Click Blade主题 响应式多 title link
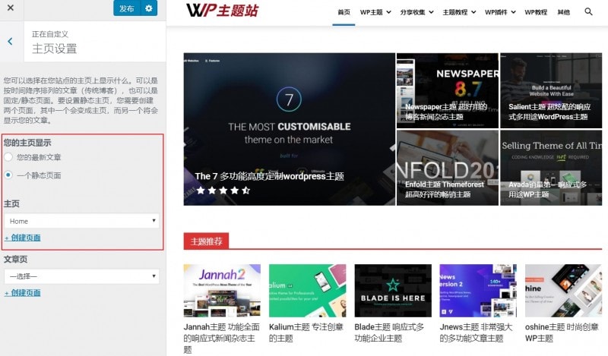 pos(389,332)
